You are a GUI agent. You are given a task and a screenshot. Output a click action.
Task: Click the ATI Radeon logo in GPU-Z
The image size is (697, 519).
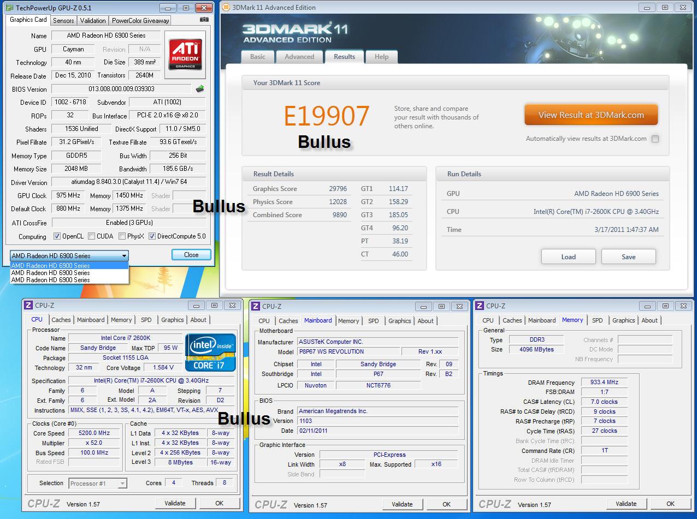(185, 55)
